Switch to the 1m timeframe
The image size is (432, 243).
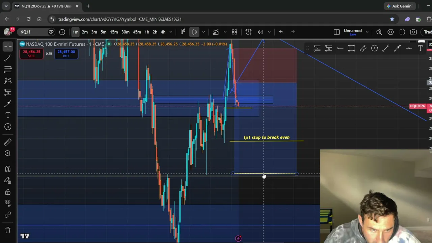pyautogui.click(x=75, y=32)
